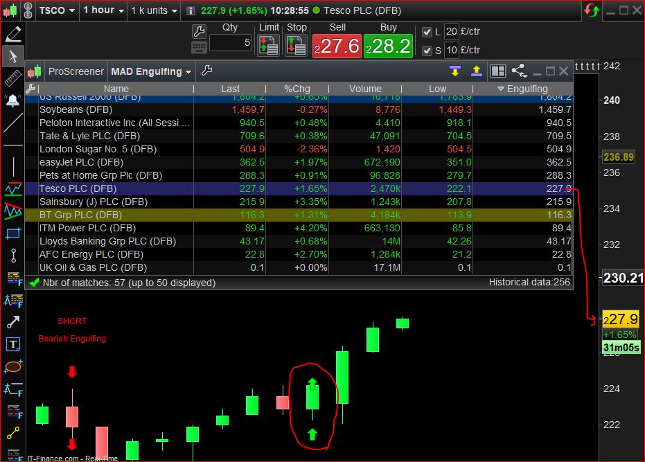Open the MAD Engulfing screener dropdown
645x462 pixels.
coord(150,71)
